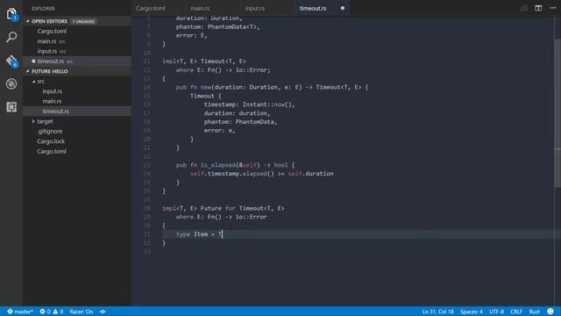Click Rust language mode selector
The height and width of the screenshot is (316, 561).
534,312
